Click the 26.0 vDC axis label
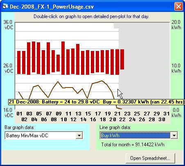 [x=8, y=68]
